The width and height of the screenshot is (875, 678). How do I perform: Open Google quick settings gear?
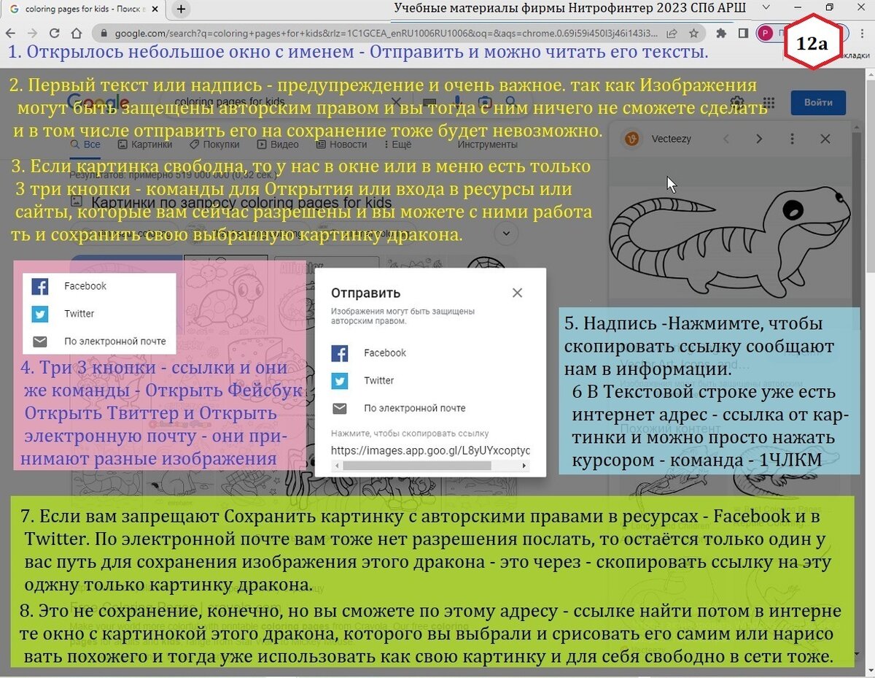[738, 103]
